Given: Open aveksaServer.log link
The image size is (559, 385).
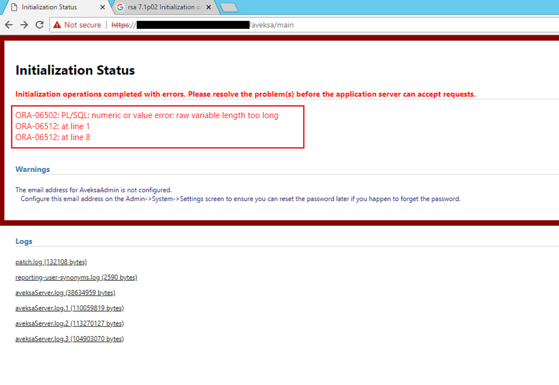Looking at the screenshot, I should pos(65,293).
